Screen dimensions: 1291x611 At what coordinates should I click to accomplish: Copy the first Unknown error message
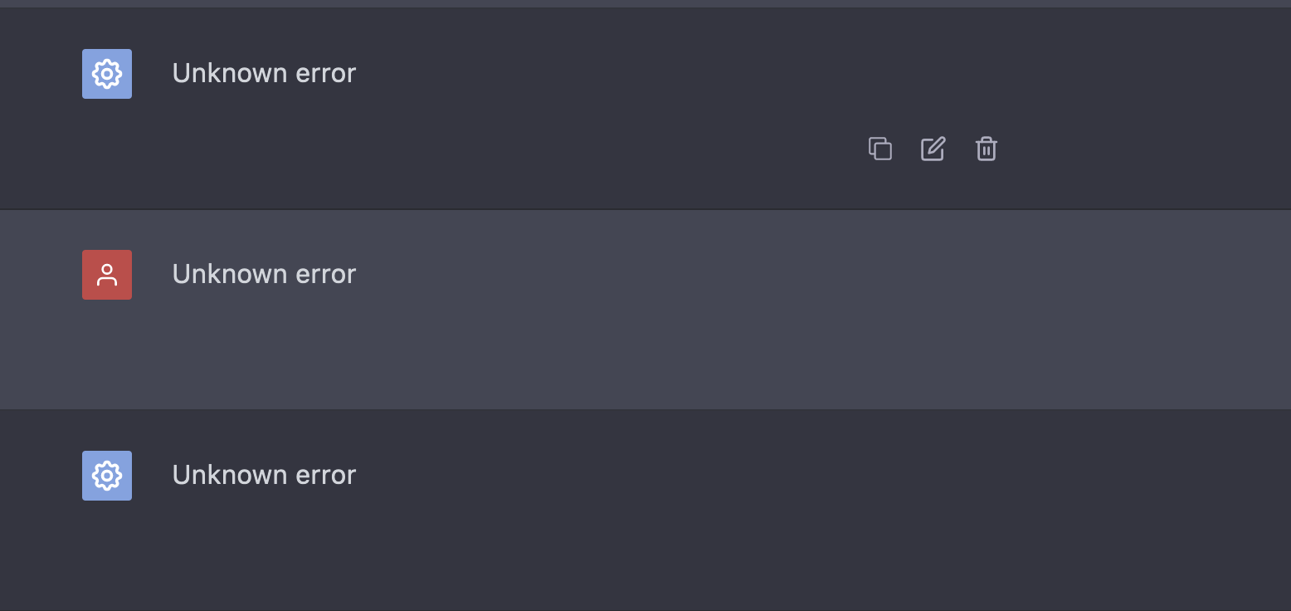tap(879, 149)
